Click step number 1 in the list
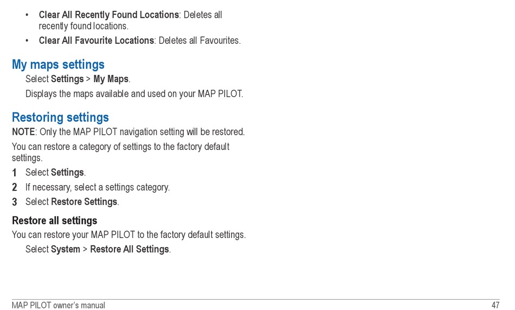Screen dimensions: 515x310 point(15,173)
